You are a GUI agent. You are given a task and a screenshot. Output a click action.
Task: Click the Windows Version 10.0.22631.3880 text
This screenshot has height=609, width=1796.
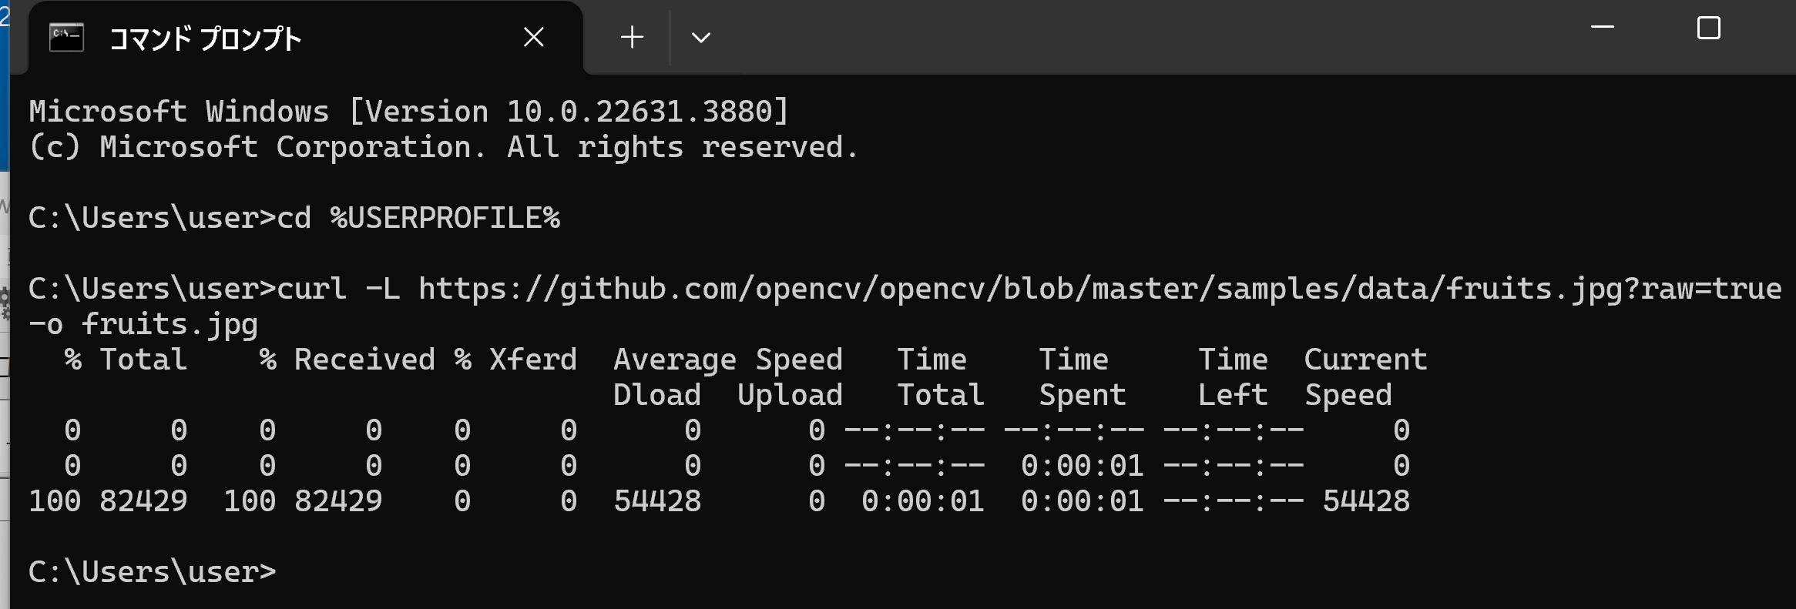click(569, 112)
